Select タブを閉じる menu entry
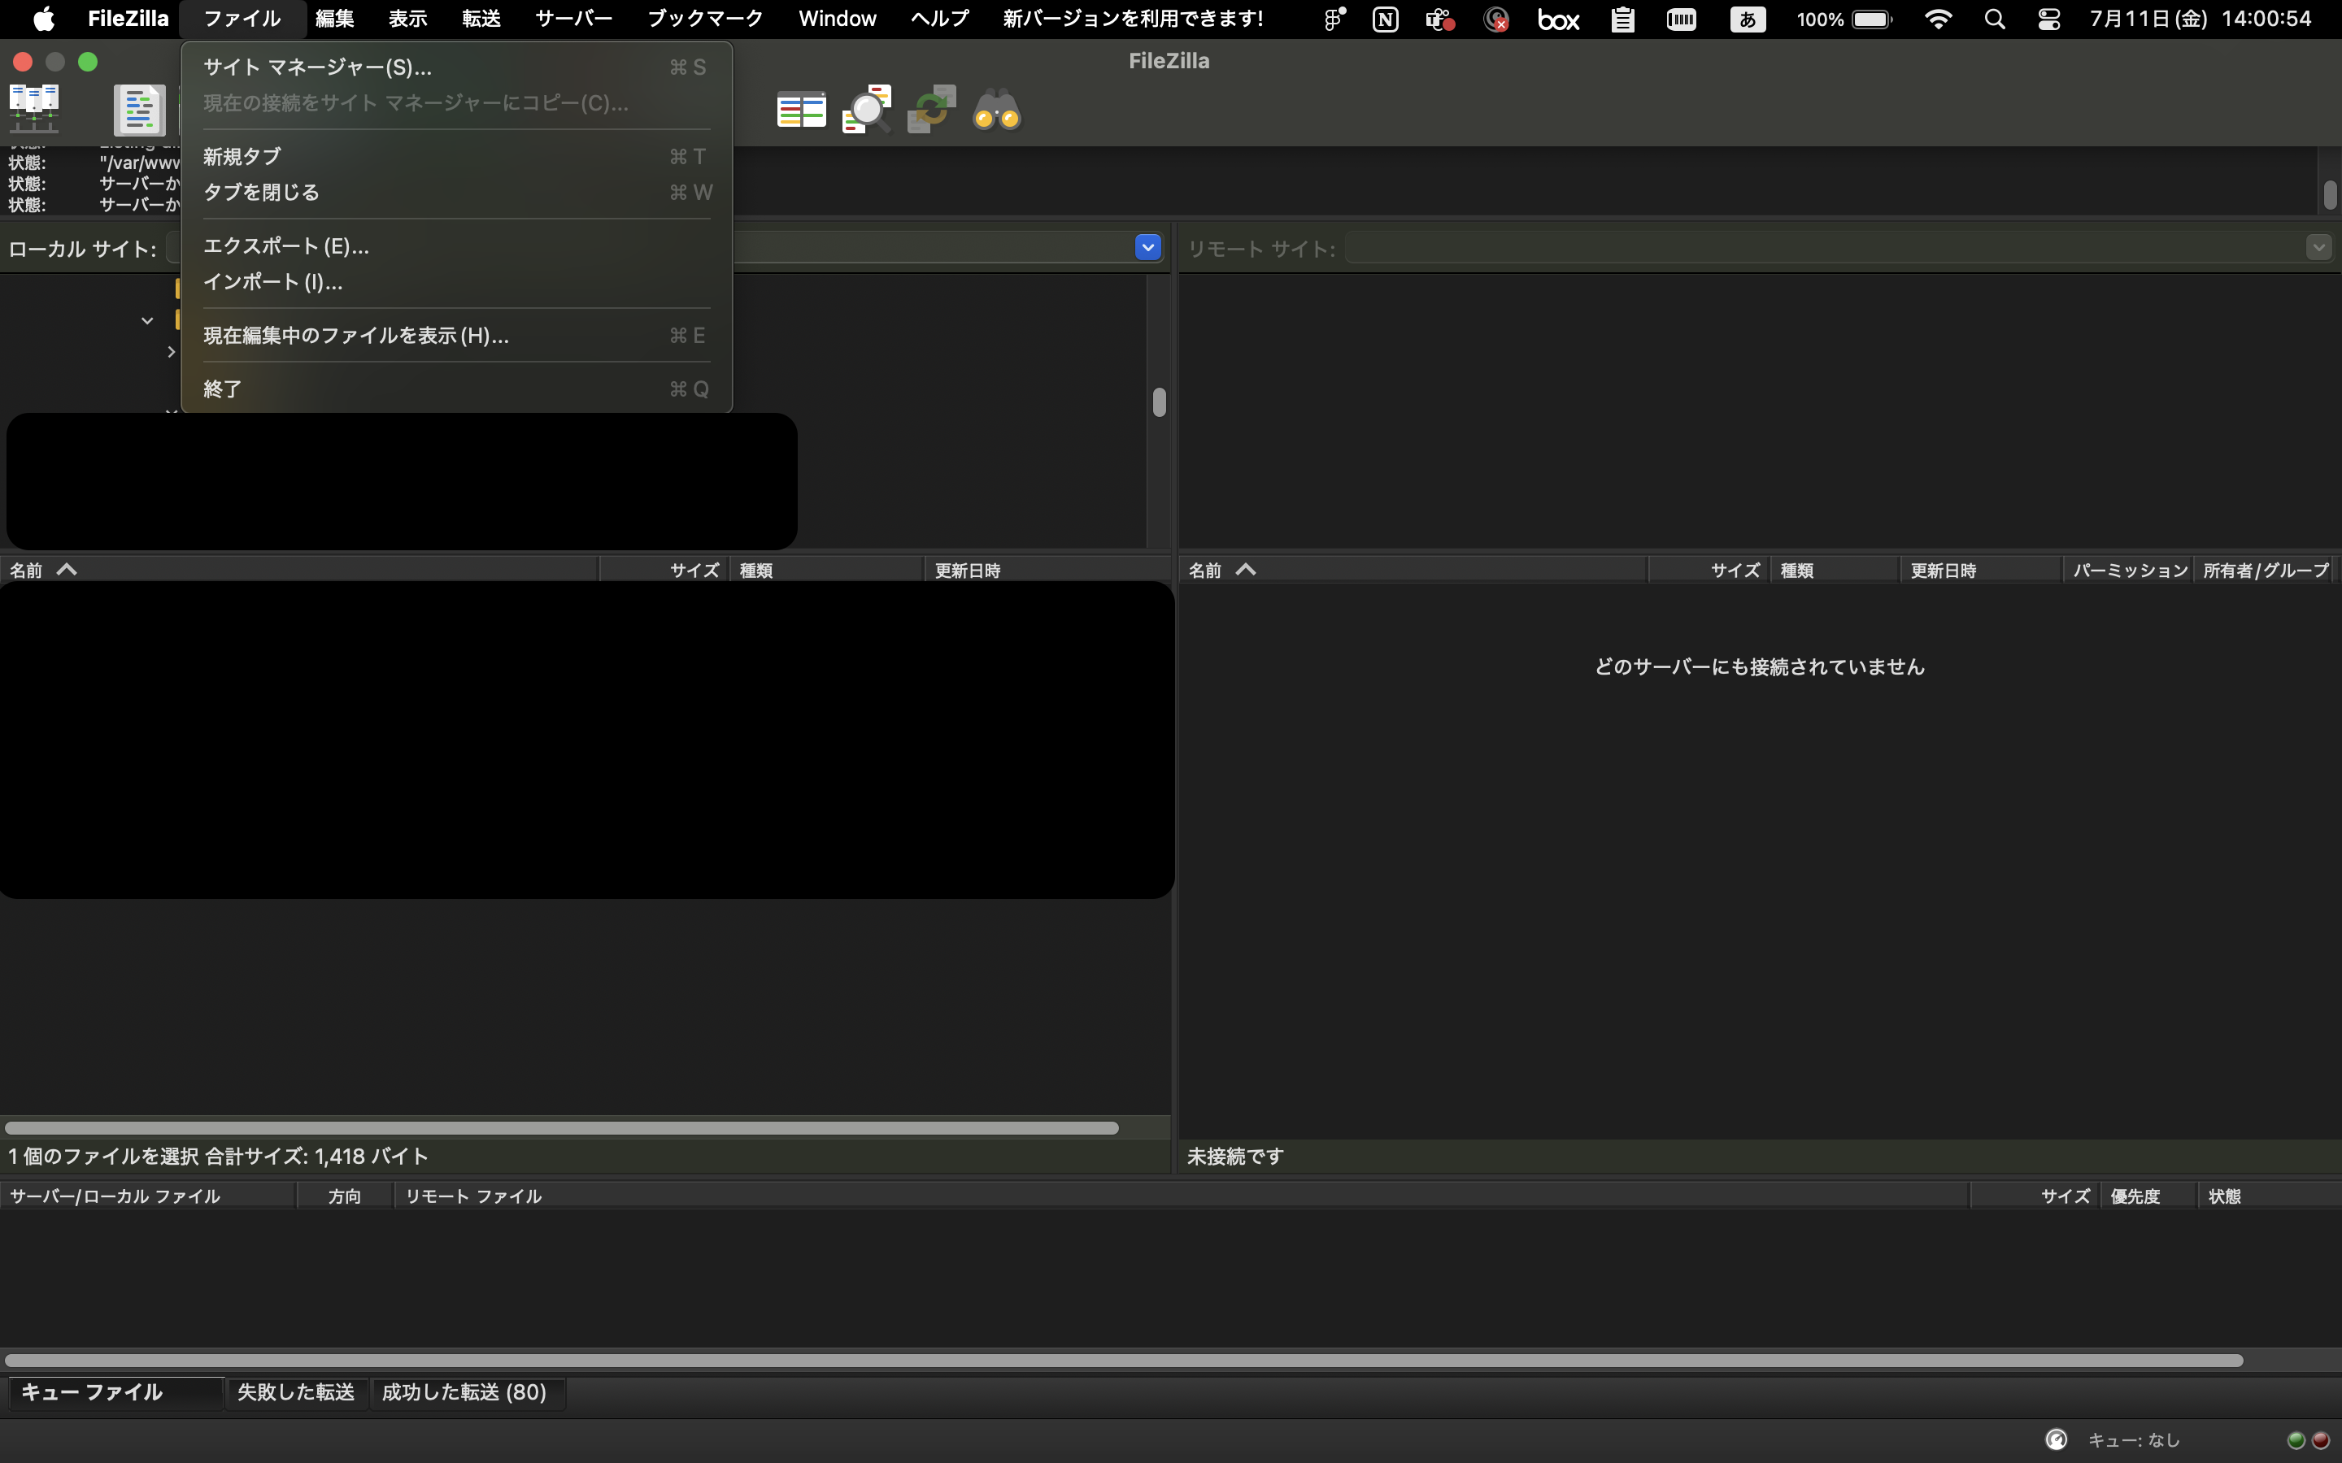Screen dimensions: 2342x1463 tap(456, 192)
